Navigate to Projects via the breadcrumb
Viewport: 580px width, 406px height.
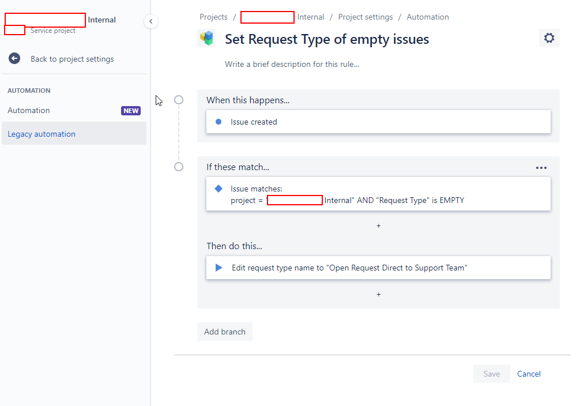pyautogui.click(x=213, y=17)
